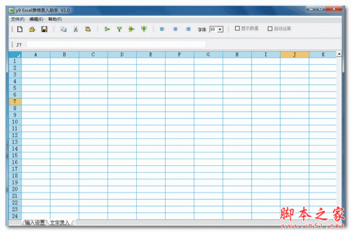Select row 24 header
Screen dimensions: 351x232
pyautogui.click(x=15, y=216)
